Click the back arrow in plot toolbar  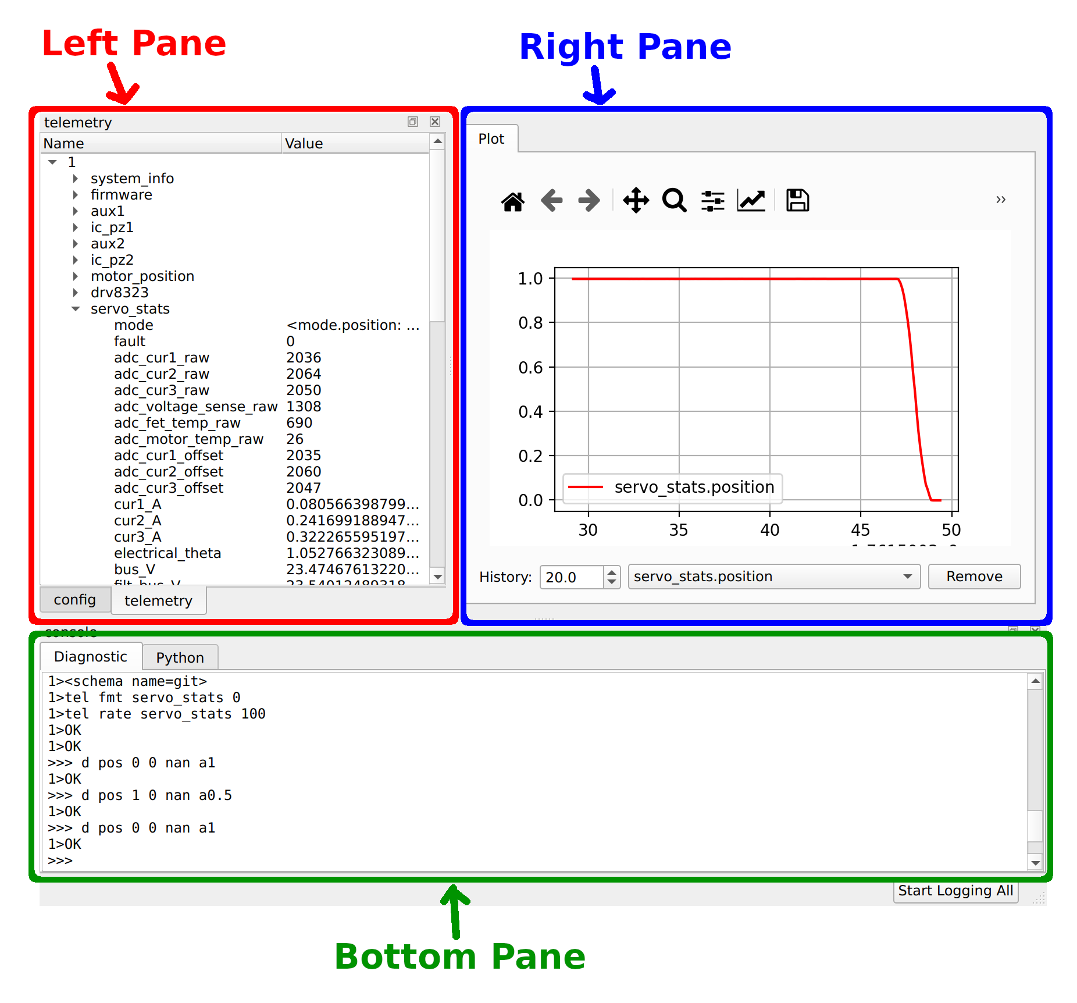551,201
